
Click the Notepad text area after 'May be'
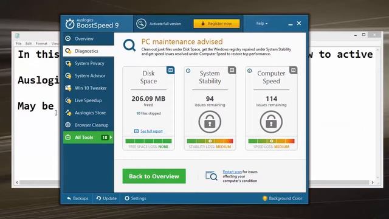pos(56,106)
